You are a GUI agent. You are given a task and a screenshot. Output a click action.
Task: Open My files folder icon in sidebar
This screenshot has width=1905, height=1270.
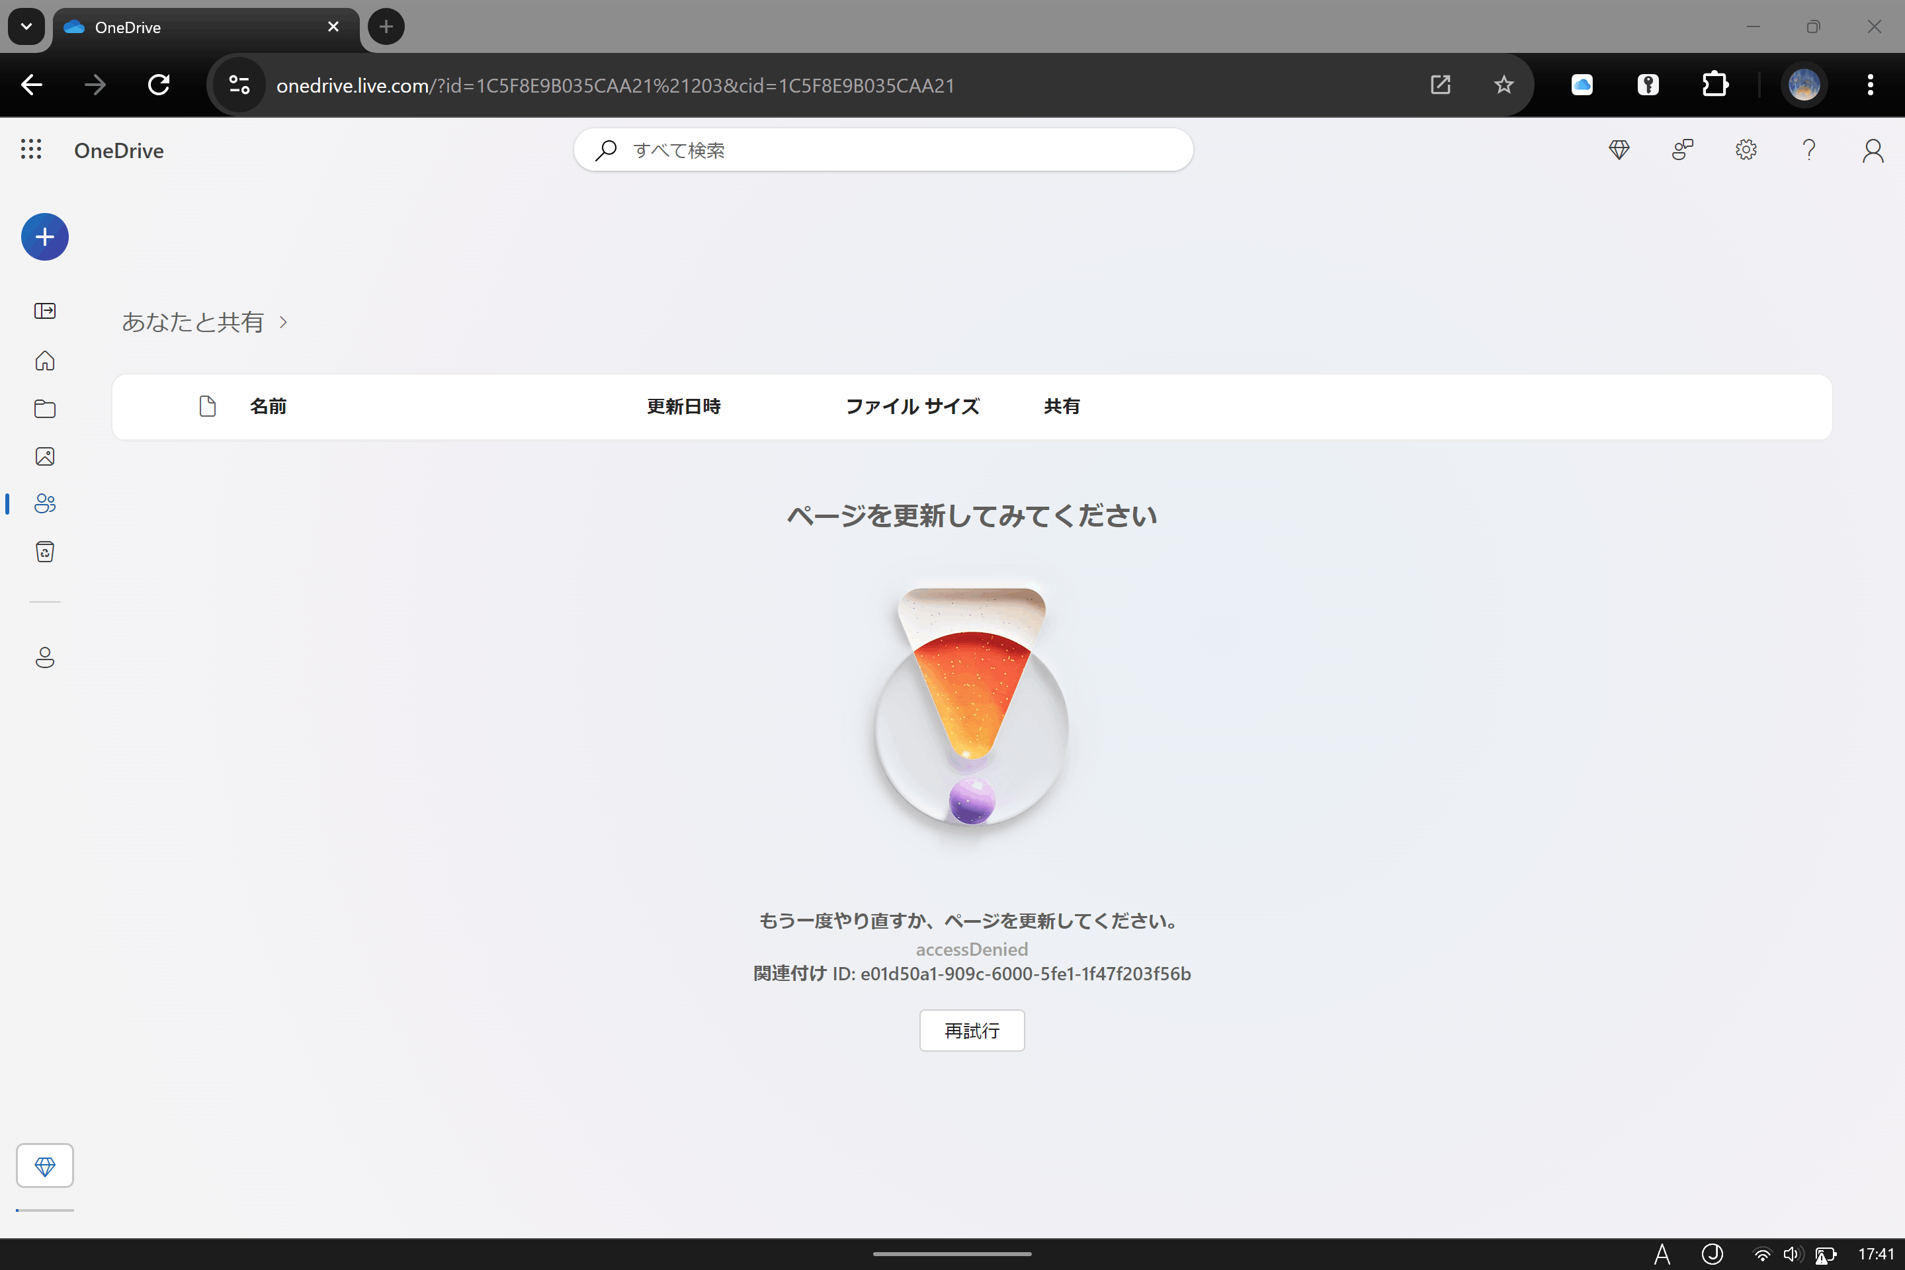point(44,409)
